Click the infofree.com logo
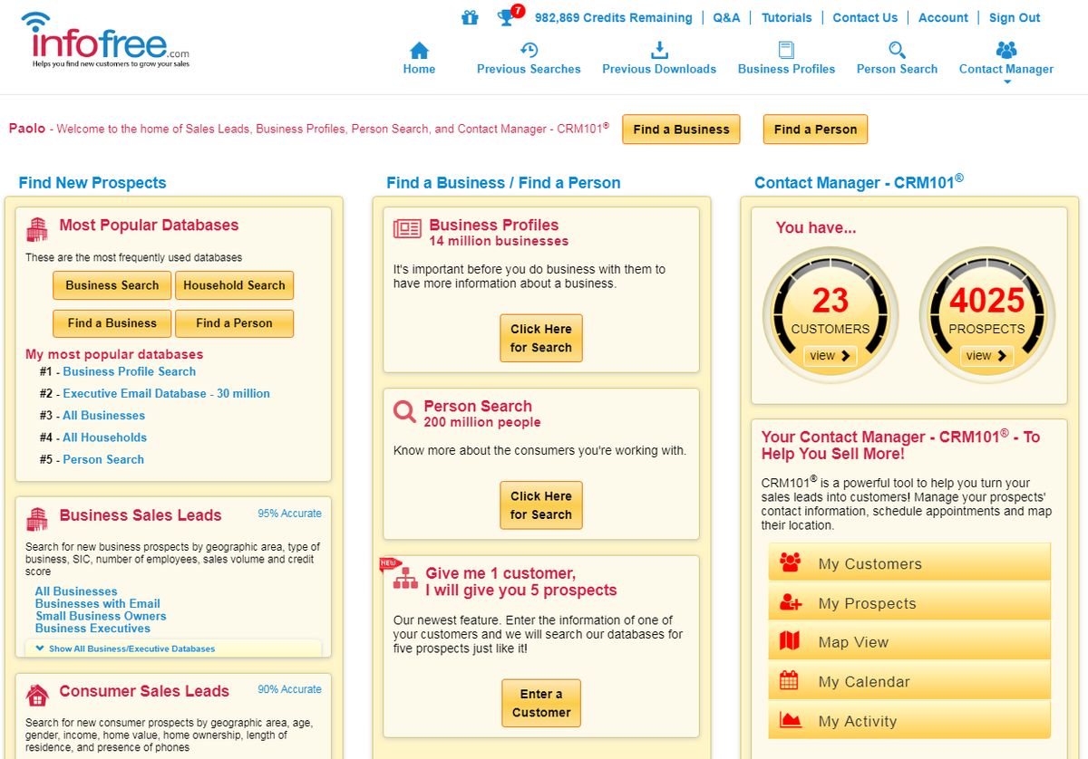 (105, 41)
